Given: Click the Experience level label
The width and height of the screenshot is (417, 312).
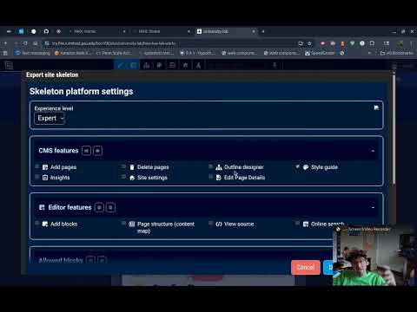Looking at the screenshot, I should coord(54,108).
